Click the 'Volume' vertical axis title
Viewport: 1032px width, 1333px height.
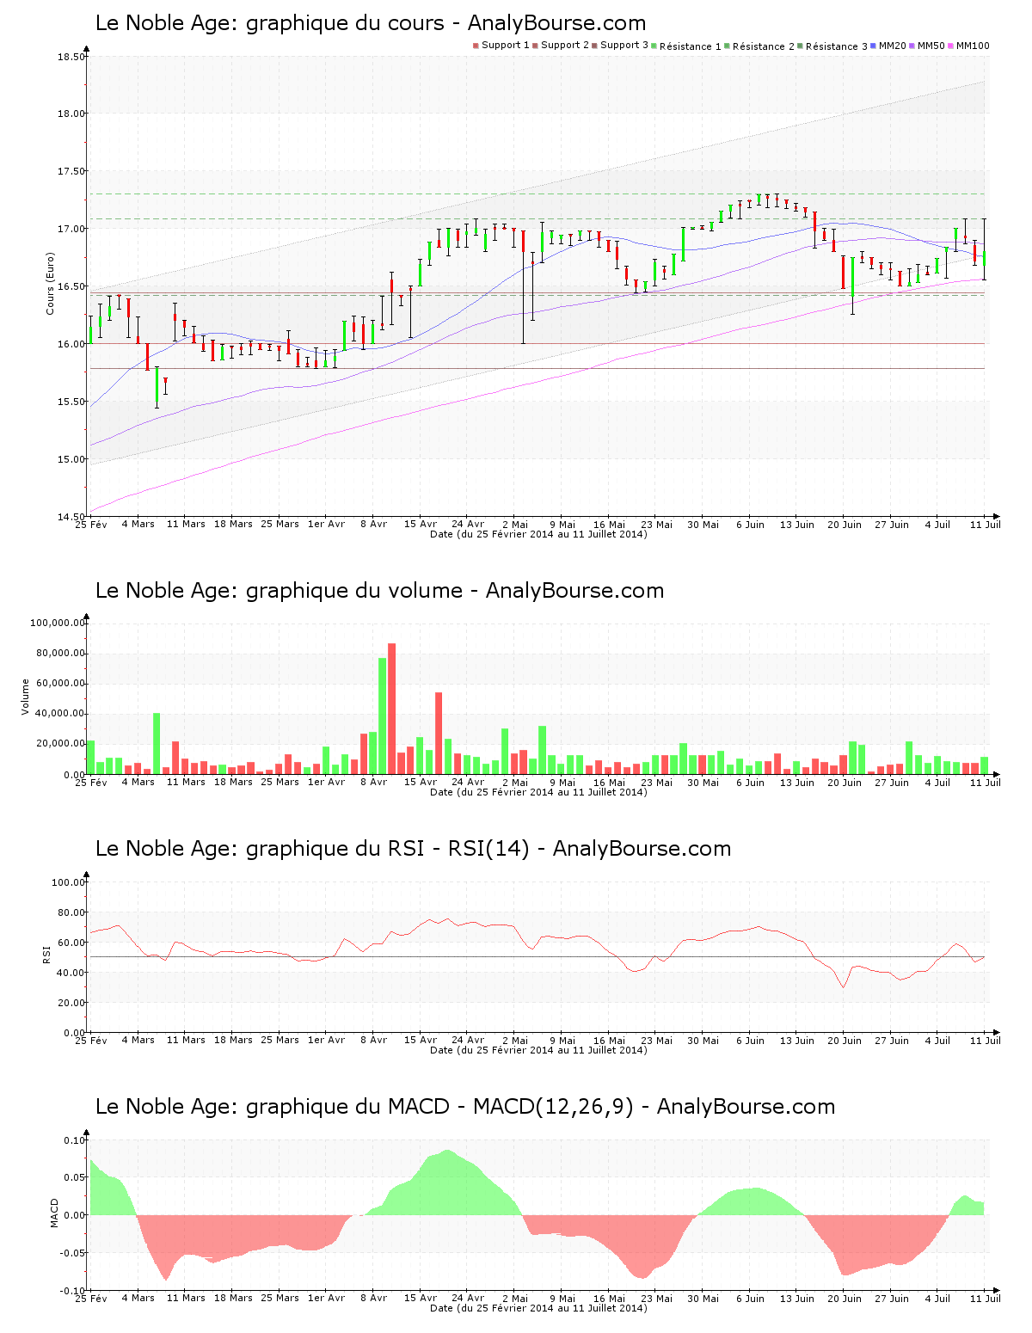pyautogui.click(x=25, y=697)
